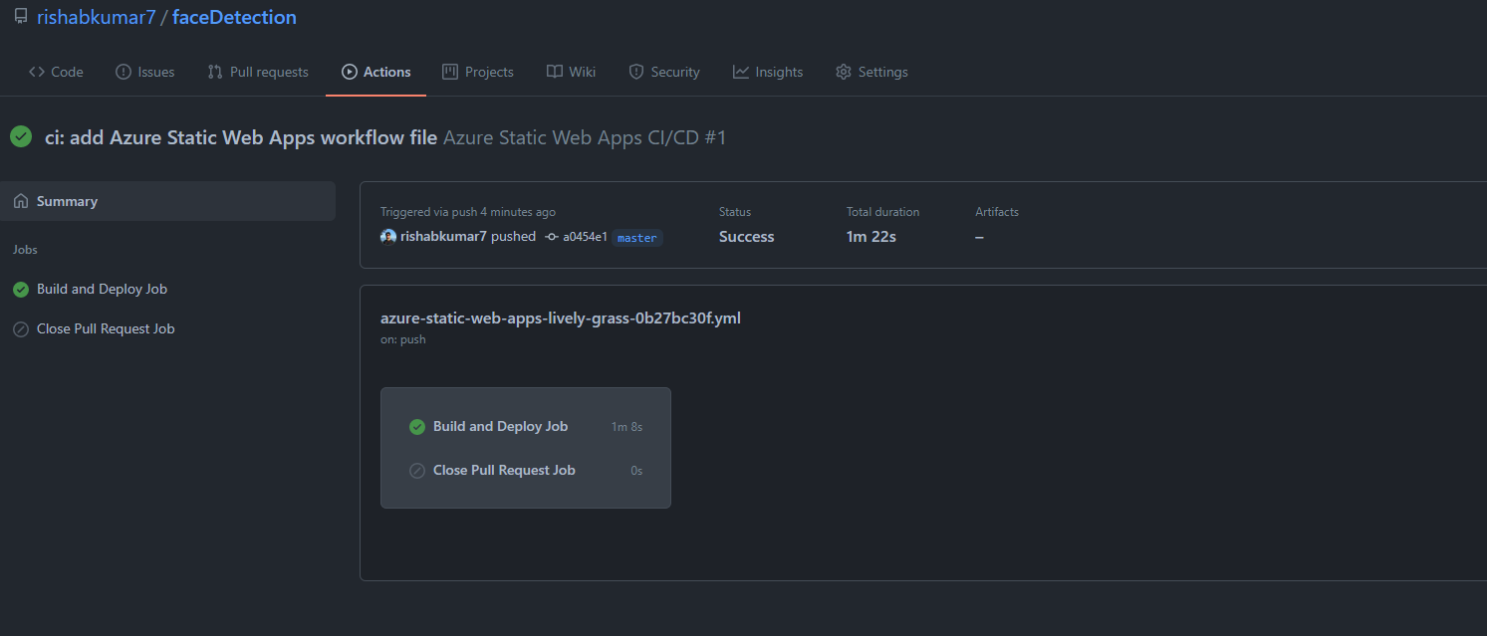The height and width of the screenshot is (636, 1487).
Task: Click graph Close Pull Request skipped icon
Action: coord(417,471)
